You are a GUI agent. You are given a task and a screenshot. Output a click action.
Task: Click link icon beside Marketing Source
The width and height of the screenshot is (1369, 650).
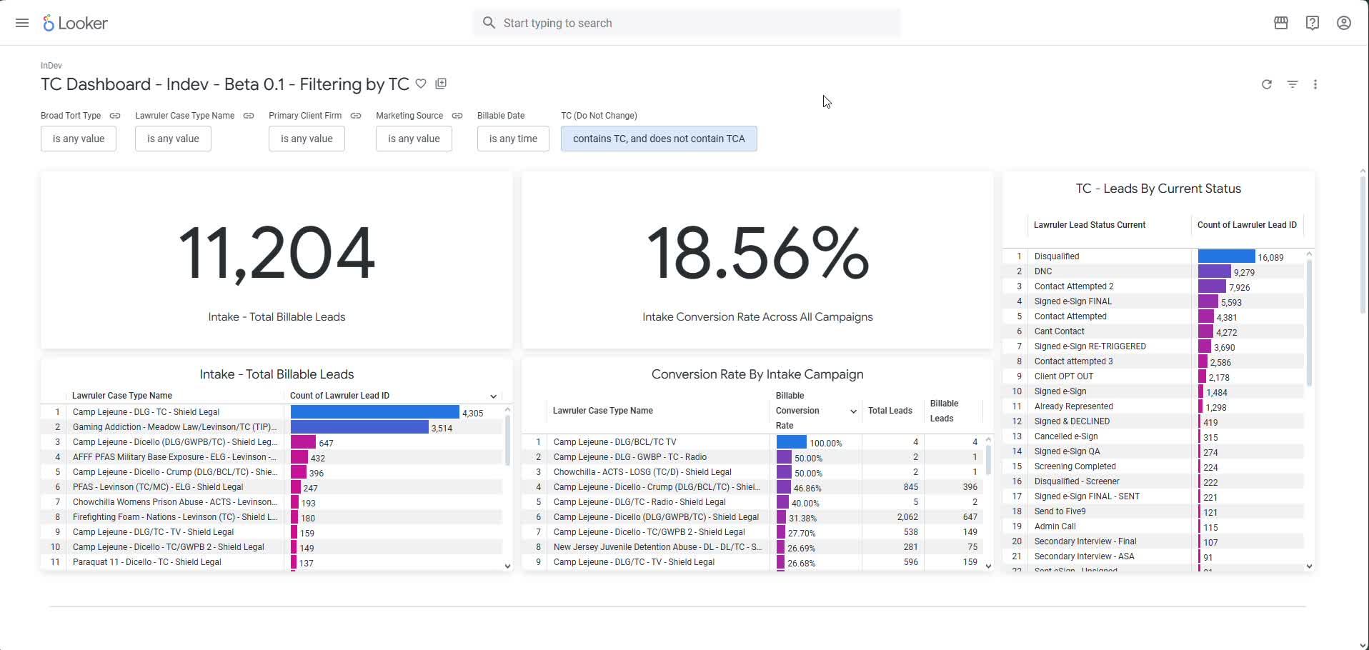[457, 116]
